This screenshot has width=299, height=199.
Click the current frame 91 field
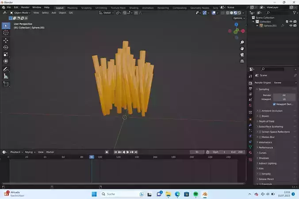pos(197,152)
